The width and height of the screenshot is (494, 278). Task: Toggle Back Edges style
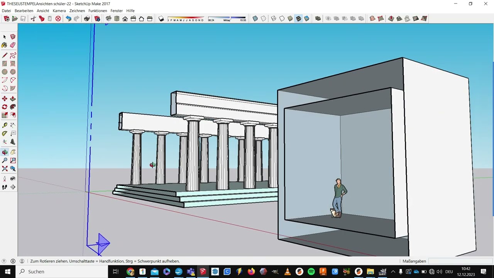tap(264, 19)
